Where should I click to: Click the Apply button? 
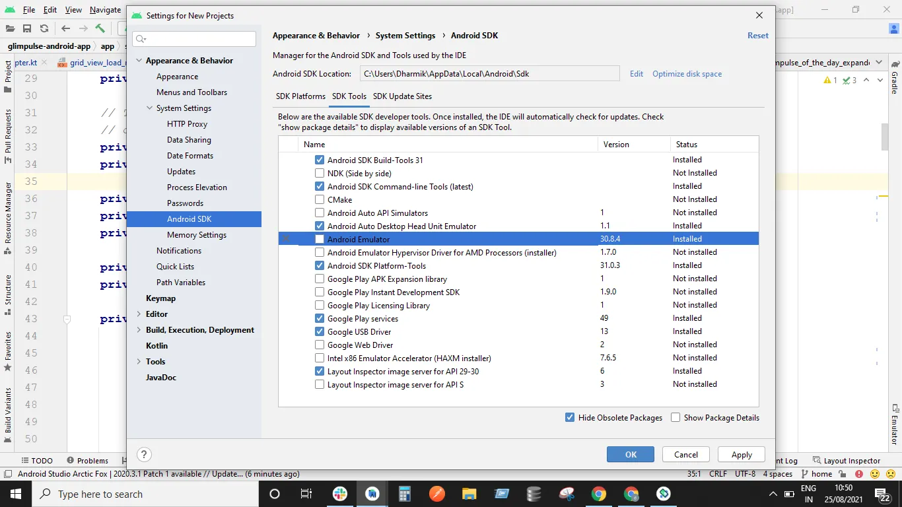[742, 454]
